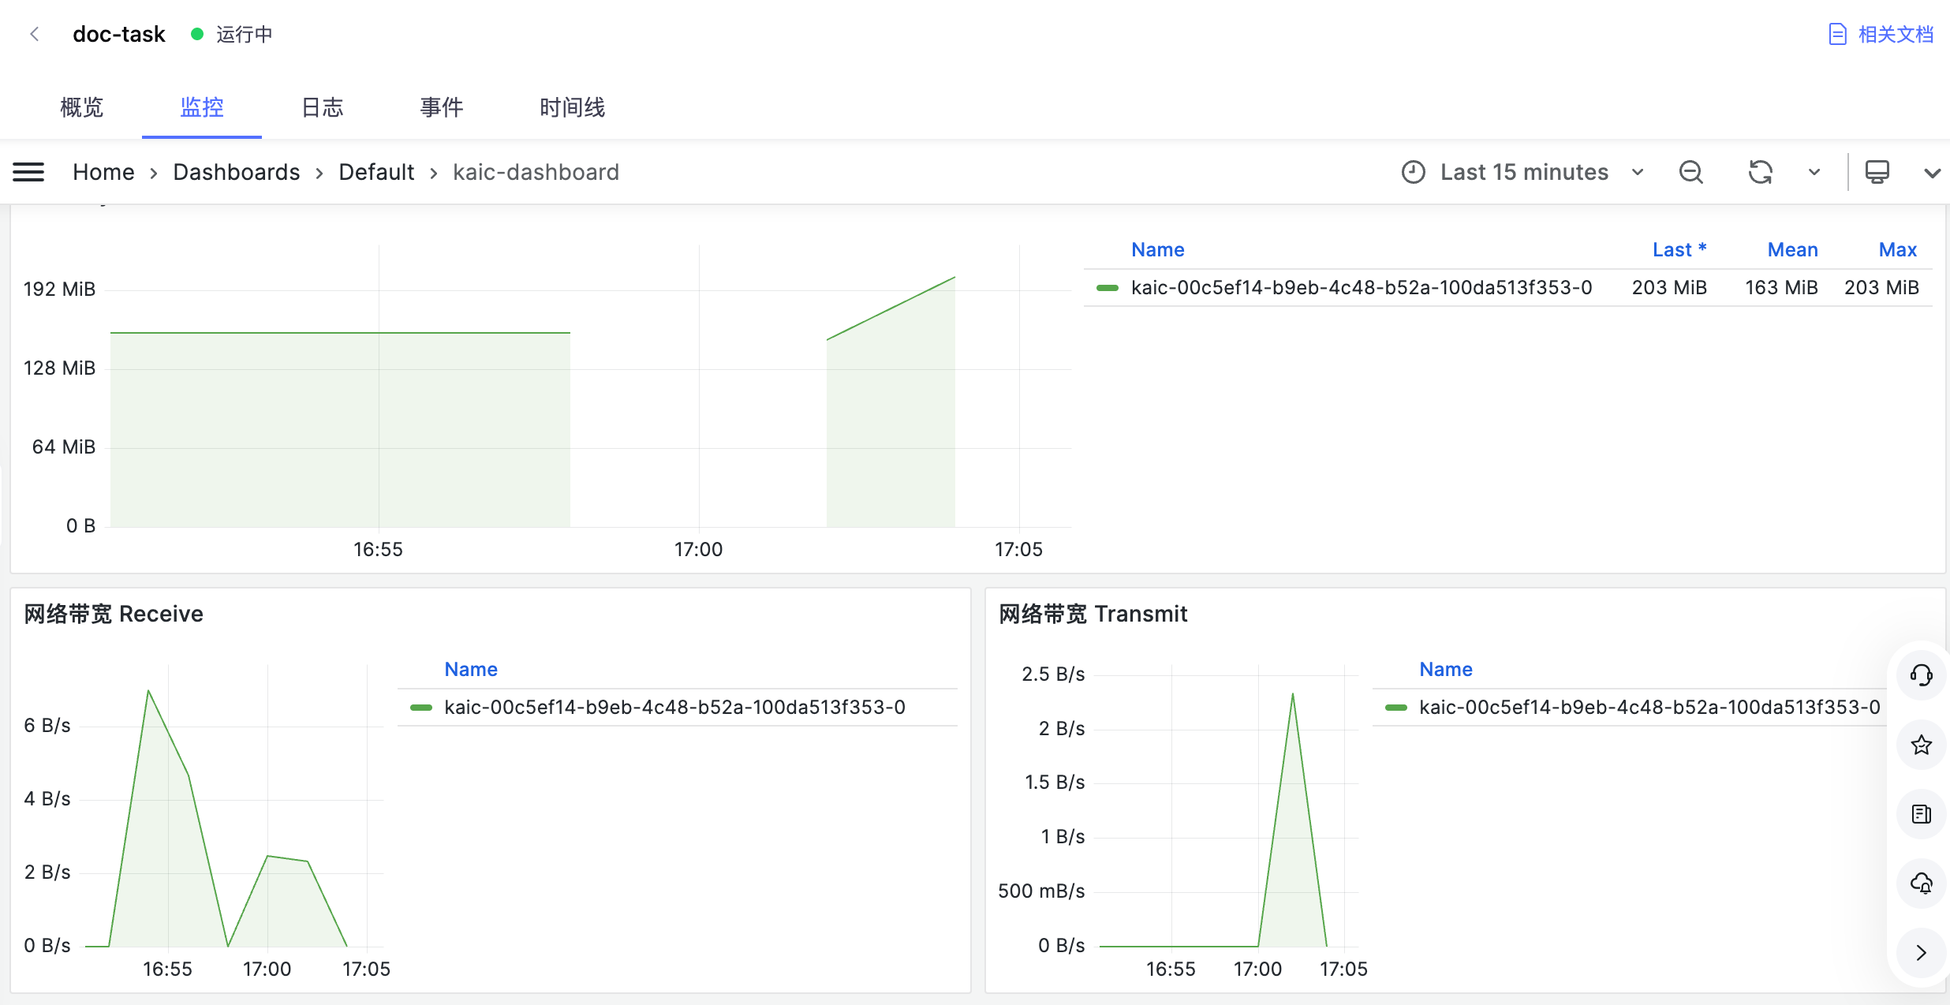
Task: Toggle memory series legend visibility
Action: 1361,288
